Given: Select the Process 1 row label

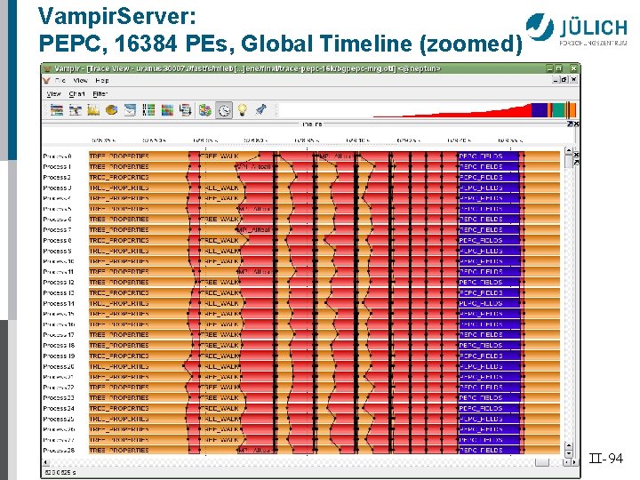Looking at the screenshot, I should pyautogui.click(x=57, y=166).
